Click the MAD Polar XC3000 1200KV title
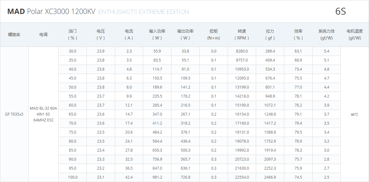This screenshot has width=369, height=182. coord(51,11)
